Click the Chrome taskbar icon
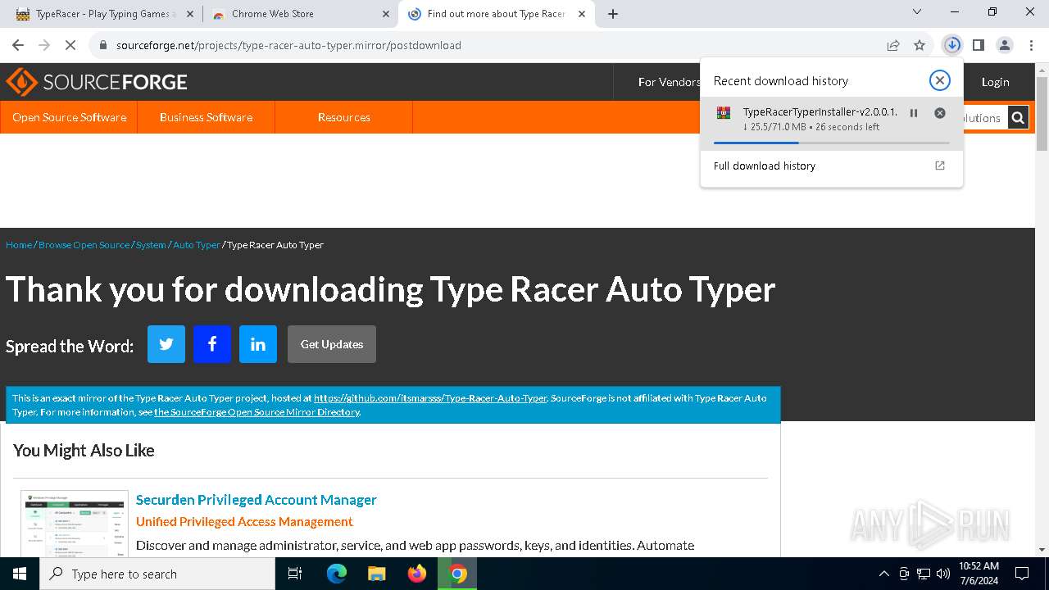 [457, 574]
